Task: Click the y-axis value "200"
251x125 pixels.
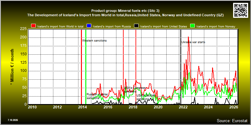Action: (24, 37)
